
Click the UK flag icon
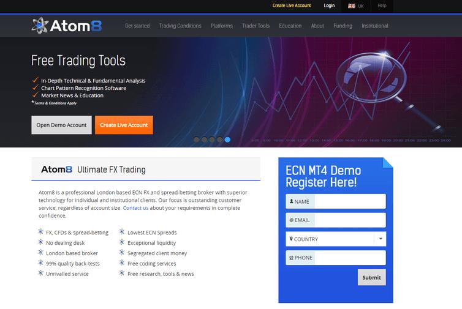point(352,6)
